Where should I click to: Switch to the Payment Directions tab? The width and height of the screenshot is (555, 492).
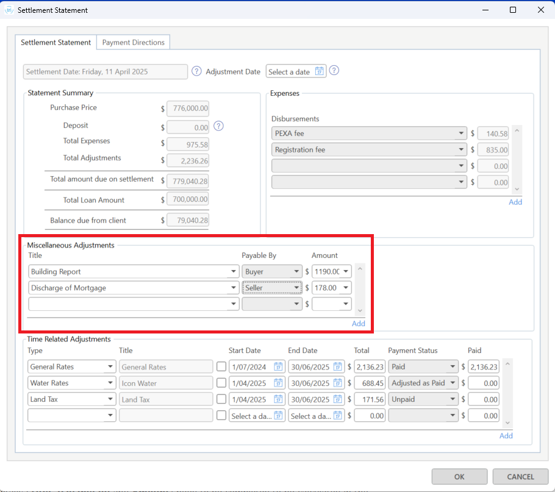point(133,43)
